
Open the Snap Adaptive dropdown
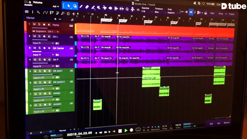(x=173, y=13)
